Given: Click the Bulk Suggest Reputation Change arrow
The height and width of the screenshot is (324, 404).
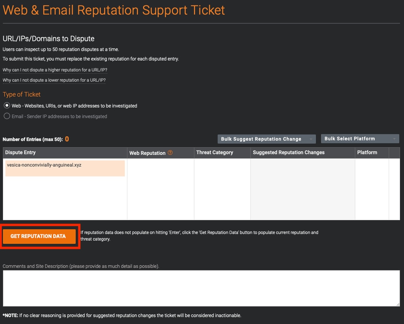Looking at the screenshot, I should [311, 139].
